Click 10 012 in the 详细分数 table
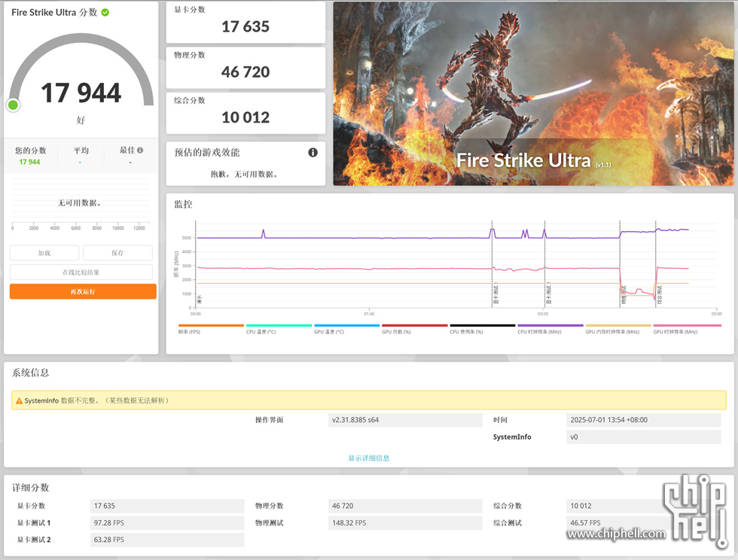This screenshot has height=560, width=738. pos(643,506)
